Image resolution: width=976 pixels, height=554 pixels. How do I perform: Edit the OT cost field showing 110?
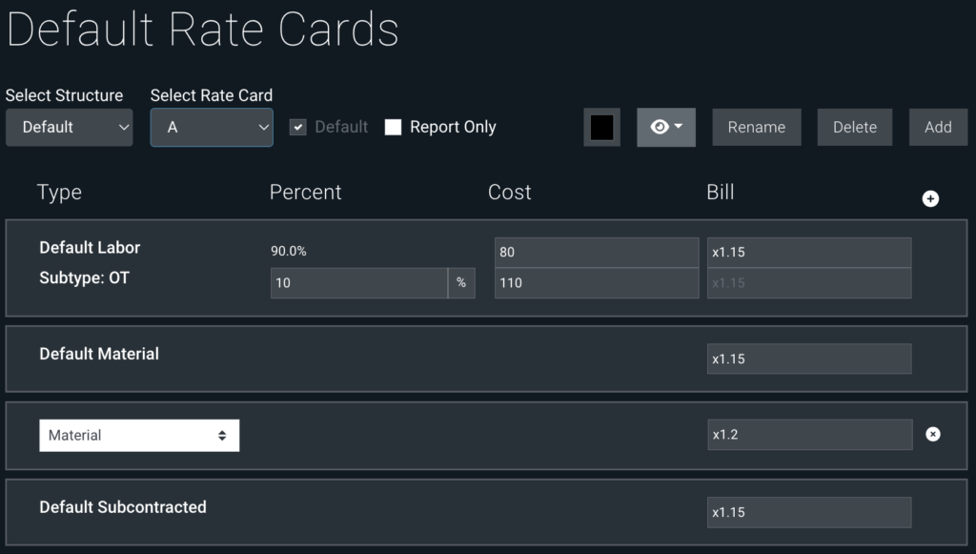click(x=596, y=283)
